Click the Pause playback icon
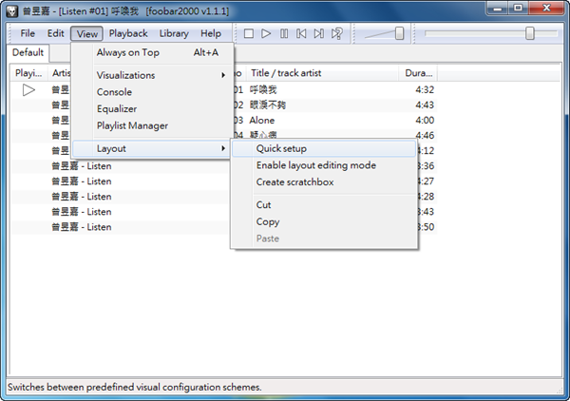The height and width of the screenshot is (401, 570). click(284, 34)
